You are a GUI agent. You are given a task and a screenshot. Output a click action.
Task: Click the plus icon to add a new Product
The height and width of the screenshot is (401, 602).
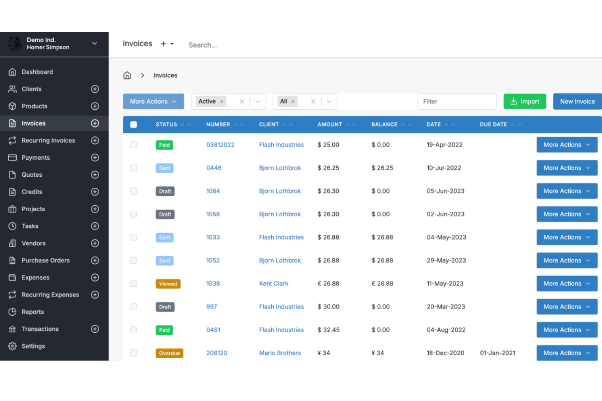[95, 106]
